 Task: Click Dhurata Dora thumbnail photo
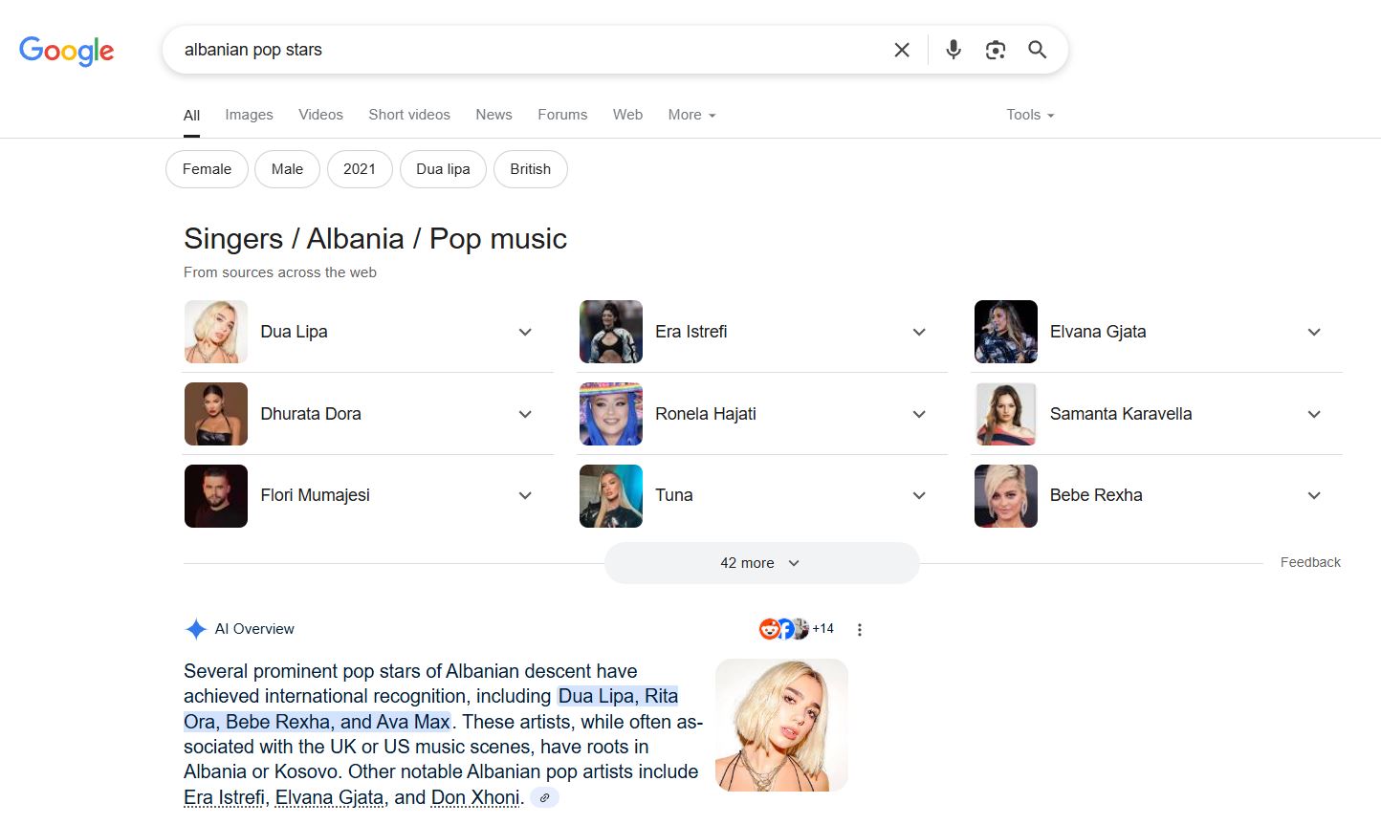pyautogui.click(x=216, y=414)
